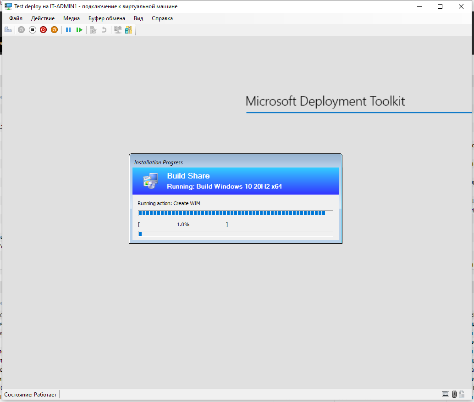Click the '1.0%' percentage text
Screen dimensions: 474x402
pos(183,224)
